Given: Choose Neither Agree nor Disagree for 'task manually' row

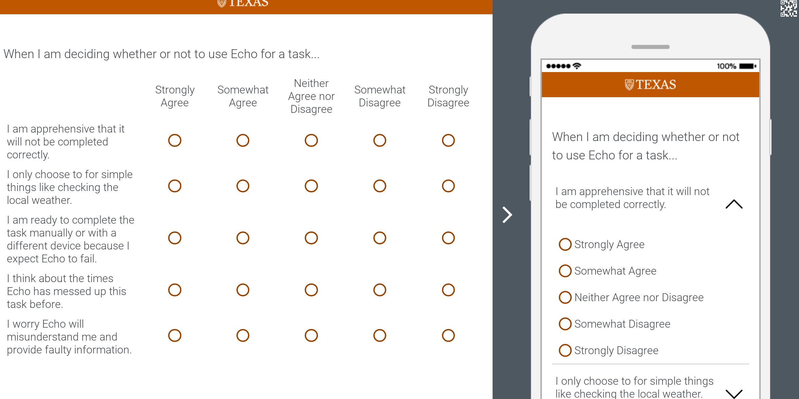Looking at the screenshot, I should (x=311, y=238).
